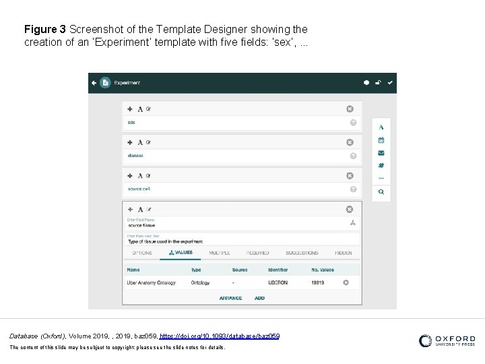The width and height of the screenshot is (485, 364).
Task: Delete the Uber Anatomy Ontology row
Action: click(346, 282)
